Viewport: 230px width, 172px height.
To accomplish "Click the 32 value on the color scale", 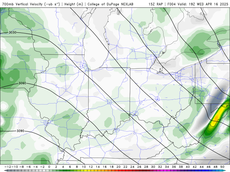I will (x=160, y=167).
